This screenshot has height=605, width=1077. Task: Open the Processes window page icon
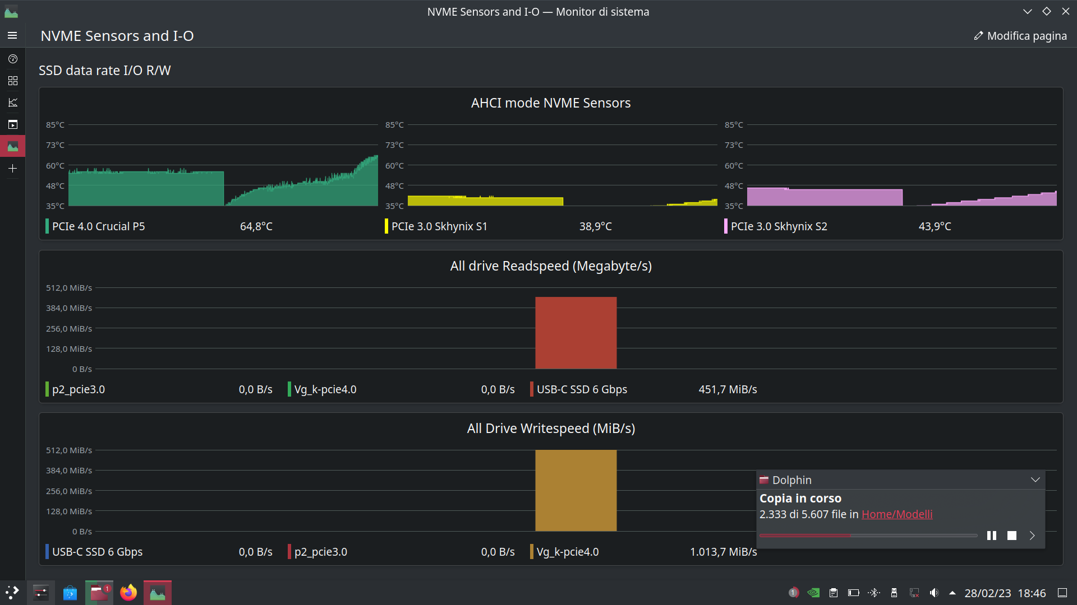point(12,124)
